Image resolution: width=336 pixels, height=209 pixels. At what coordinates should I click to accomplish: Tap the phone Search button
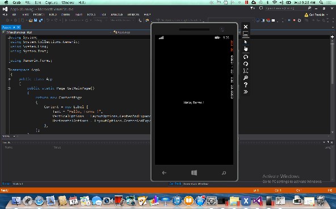pos(224,173)
